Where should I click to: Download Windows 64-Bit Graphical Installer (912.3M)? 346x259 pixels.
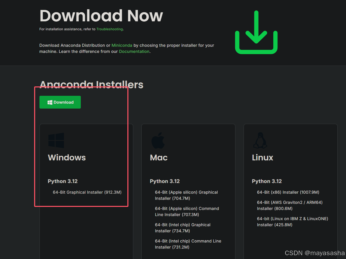[x=87, y=192]
